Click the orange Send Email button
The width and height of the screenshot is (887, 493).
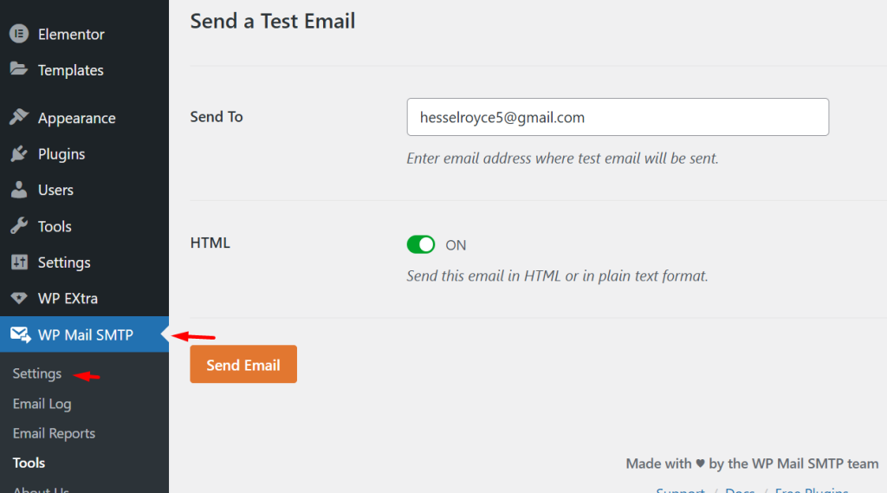(243, 365)
